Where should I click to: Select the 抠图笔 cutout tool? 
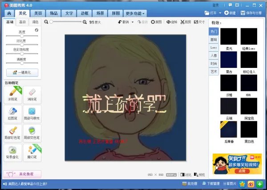click(x=13, y=114)
